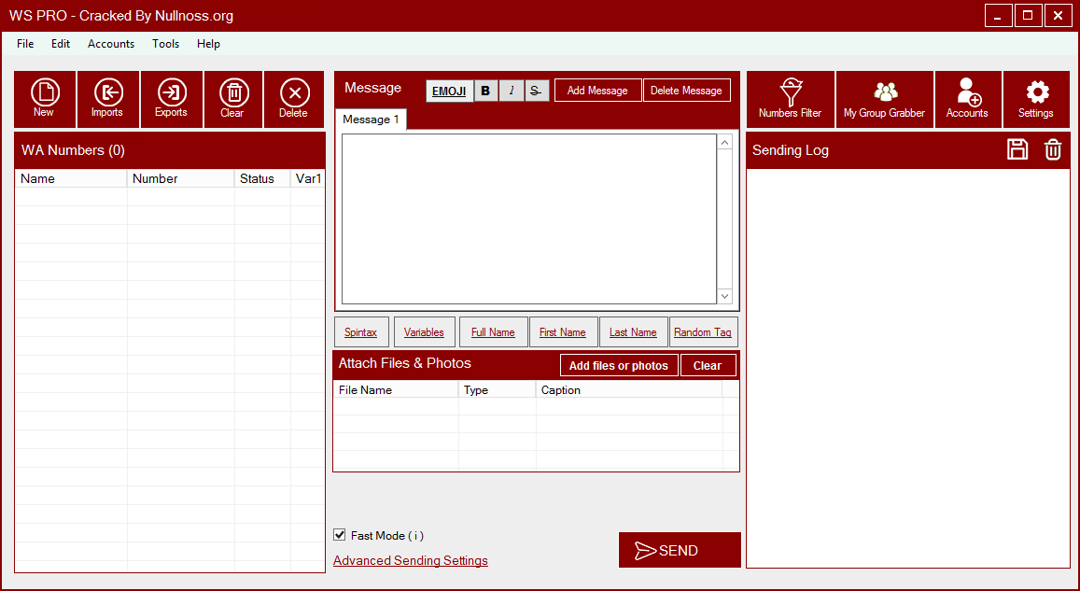Click the New list icon
The image size is (1080, 591).
coord(45,99)
